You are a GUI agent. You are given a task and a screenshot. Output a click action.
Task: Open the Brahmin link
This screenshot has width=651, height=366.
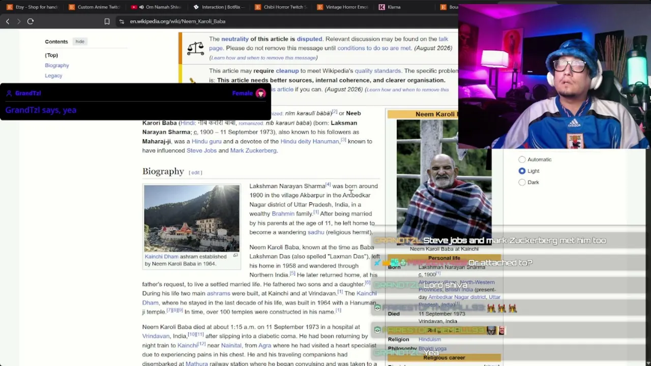tap(283, 213)
